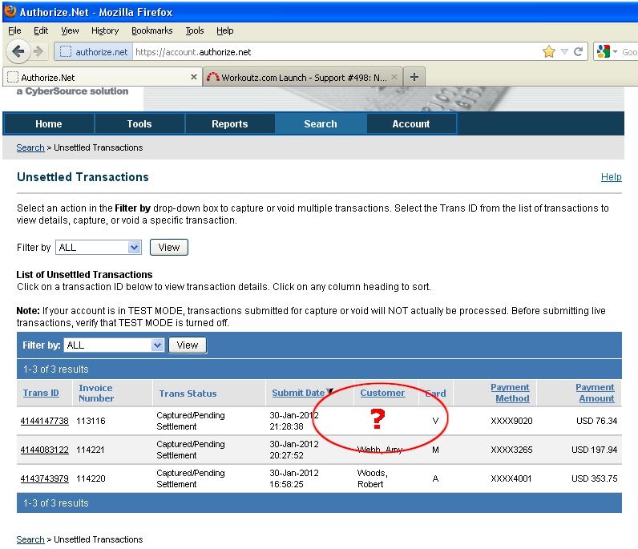Click the upper View button
This screenshot has height=549, width=638.
[169, 247]
